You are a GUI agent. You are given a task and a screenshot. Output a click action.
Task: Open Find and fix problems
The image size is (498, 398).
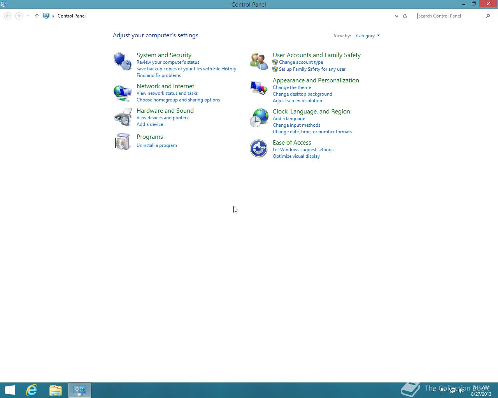[x=159, y=75]
